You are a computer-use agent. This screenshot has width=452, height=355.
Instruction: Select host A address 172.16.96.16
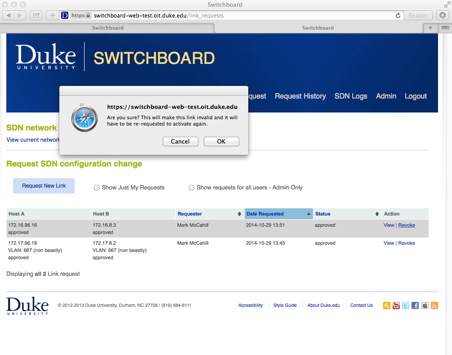[22, 225]
